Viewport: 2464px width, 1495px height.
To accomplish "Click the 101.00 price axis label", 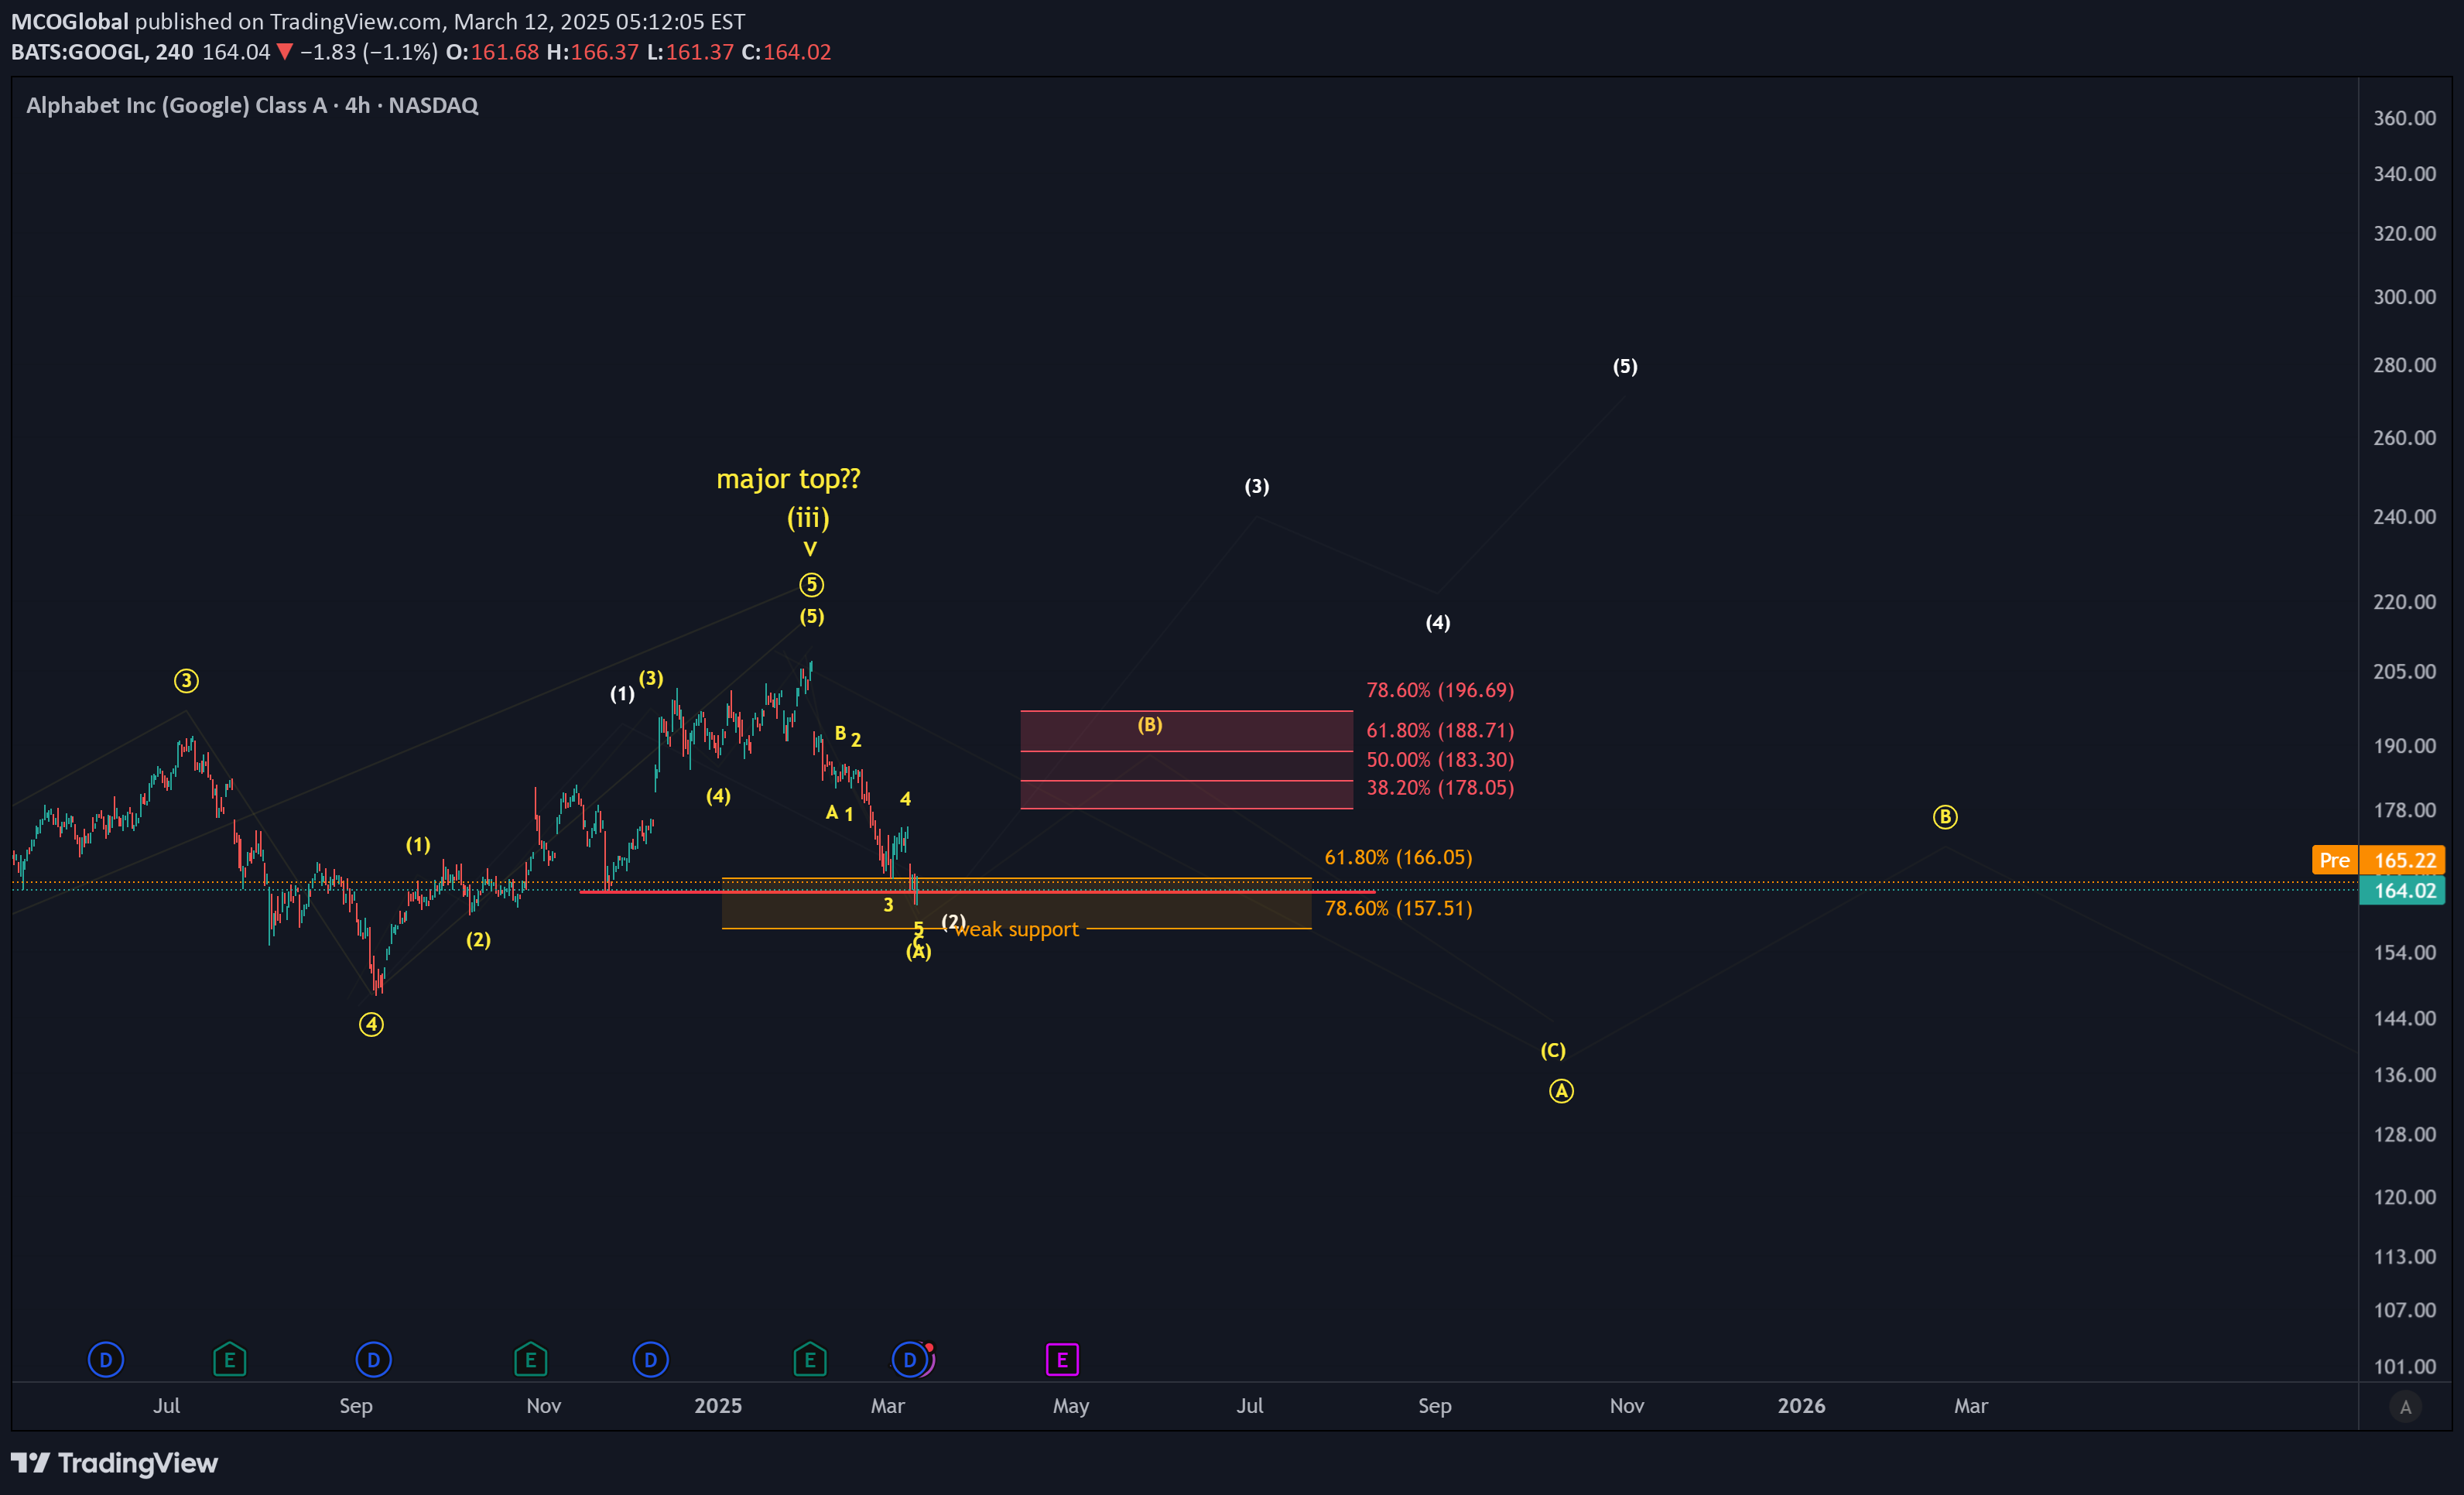I will click(x=2404, y=1366).
